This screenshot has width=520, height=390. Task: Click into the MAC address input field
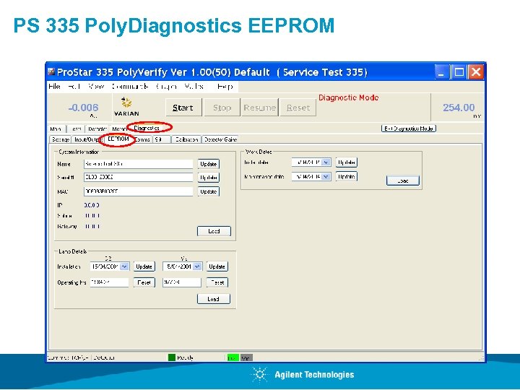tap(138, 191)
